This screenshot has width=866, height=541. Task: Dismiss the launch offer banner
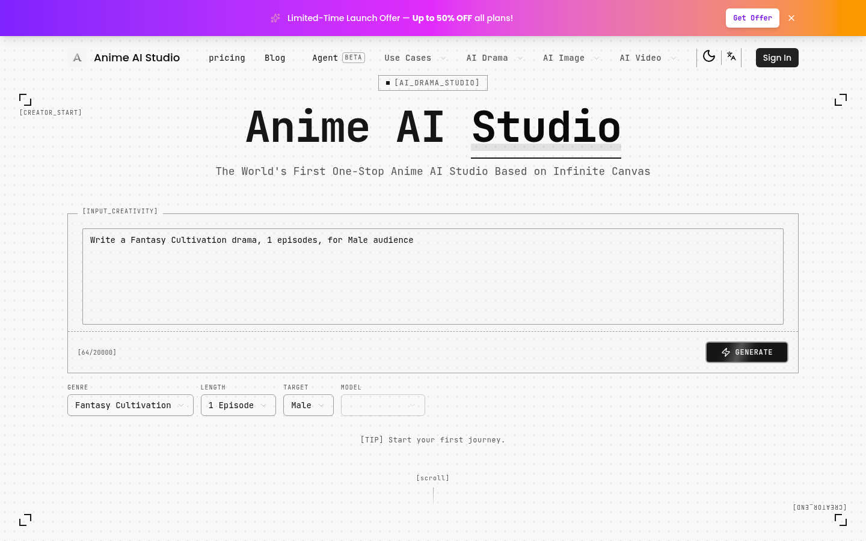point(791,18)
